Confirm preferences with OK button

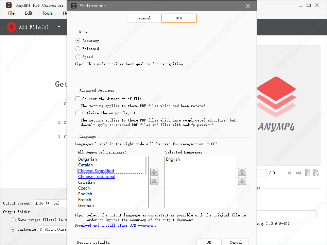tap(209, 242)
